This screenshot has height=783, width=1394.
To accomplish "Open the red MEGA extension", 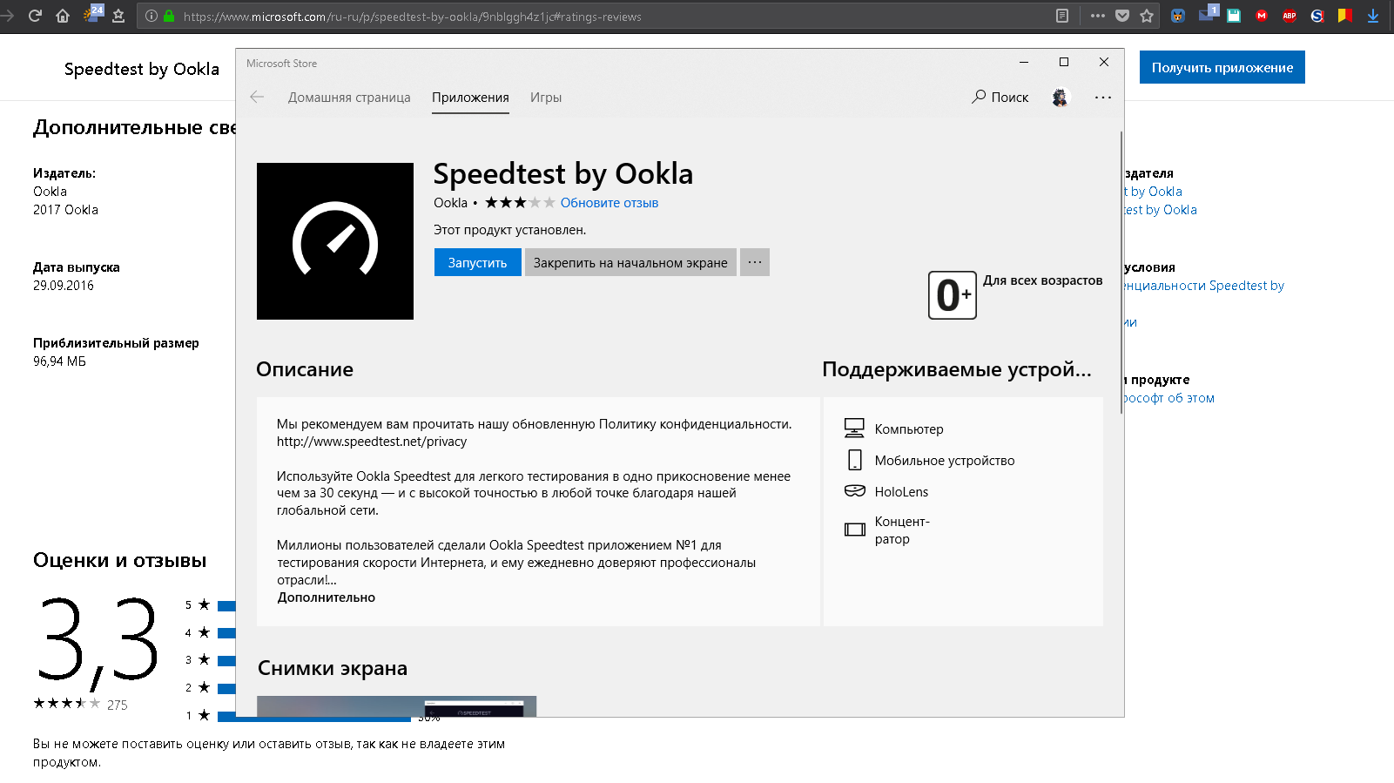I will coord(1262,16).
